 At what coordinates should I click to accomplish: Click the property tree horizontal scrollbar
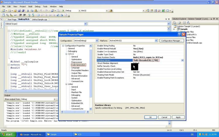(x=75, y=112)
